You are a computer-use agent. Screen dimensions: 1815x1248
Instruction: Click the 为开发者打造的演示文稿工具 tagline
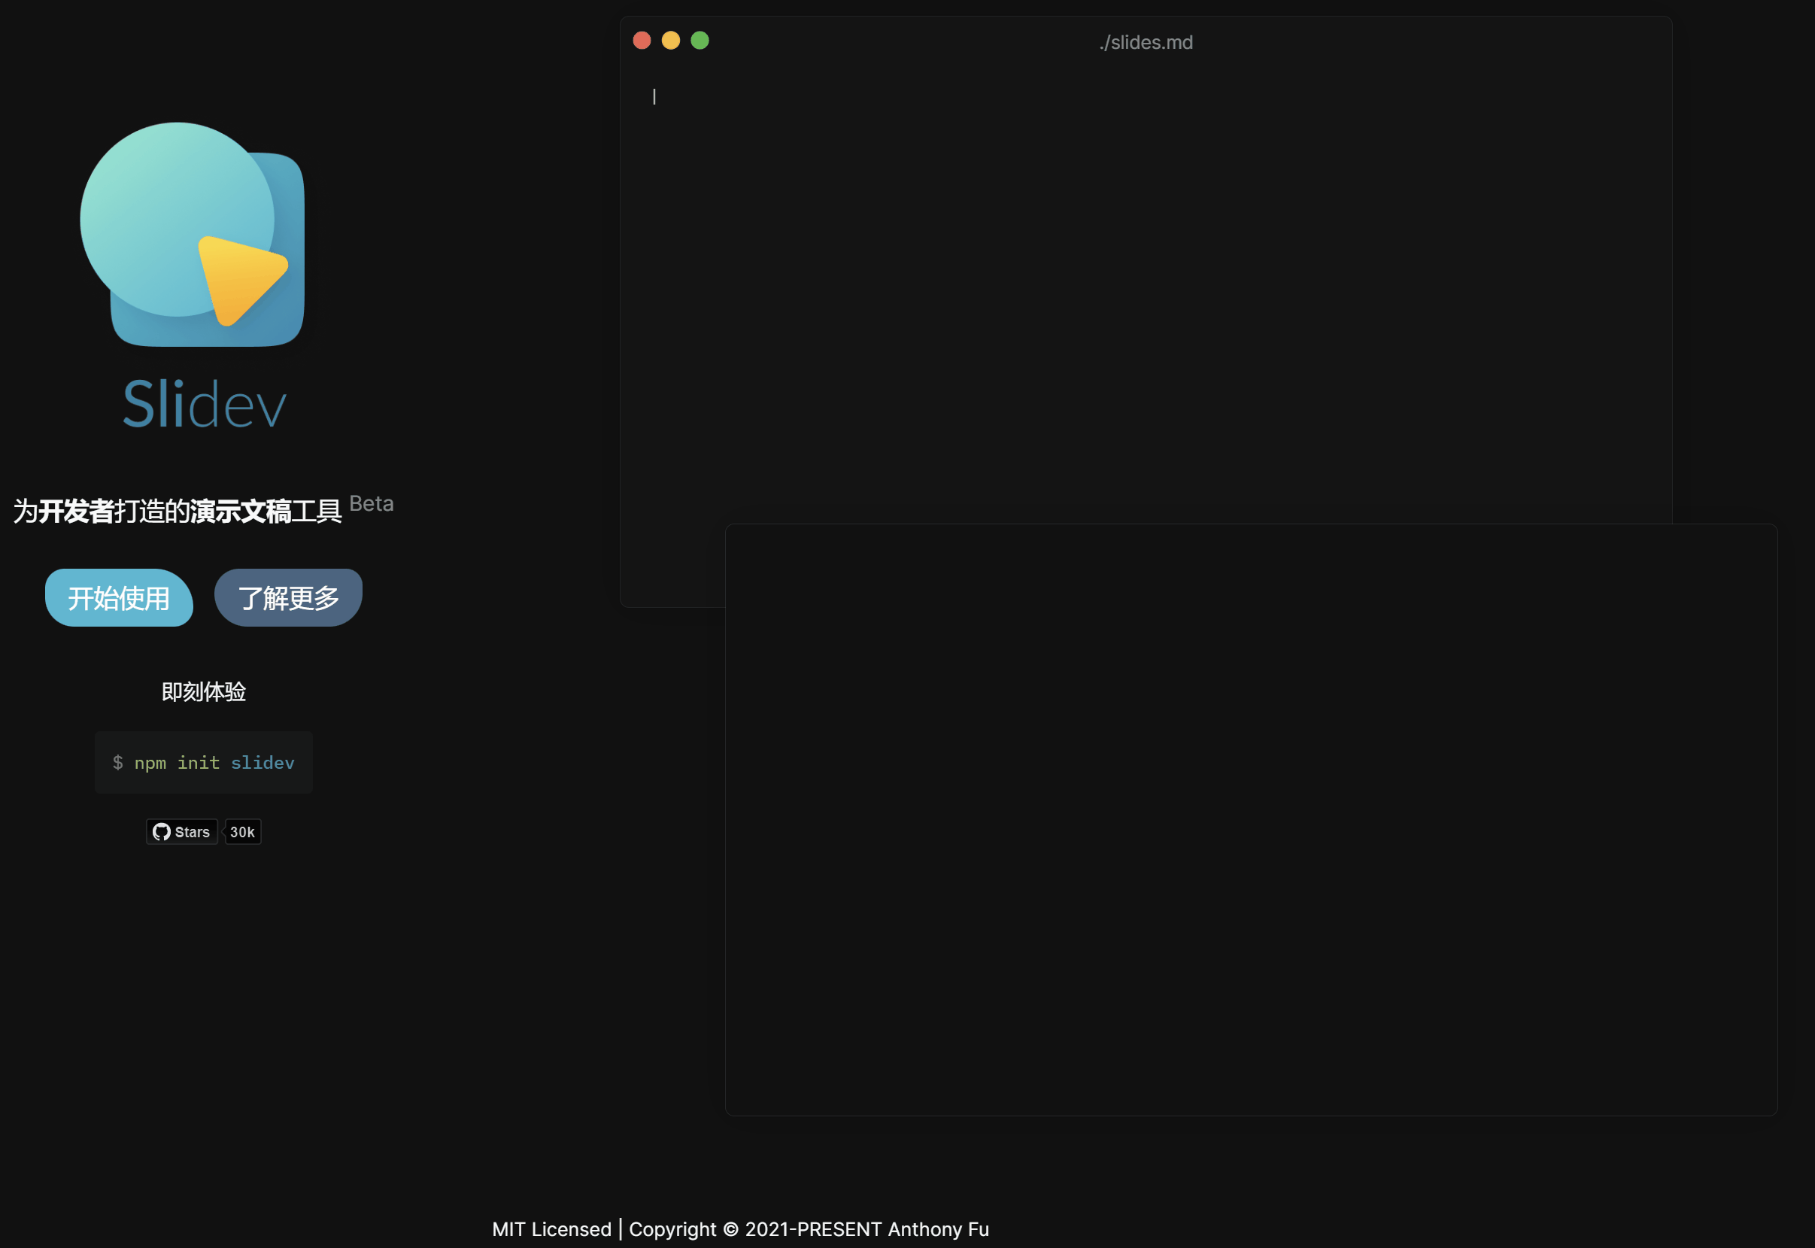178,512
